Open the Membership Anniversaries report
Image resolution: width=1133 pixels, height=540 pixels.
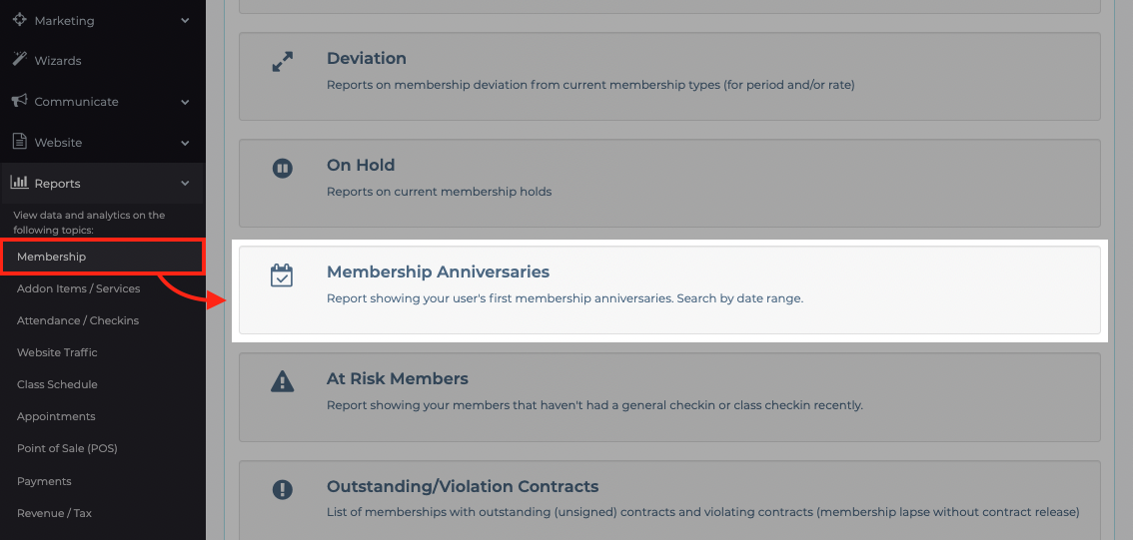point(669,290)
